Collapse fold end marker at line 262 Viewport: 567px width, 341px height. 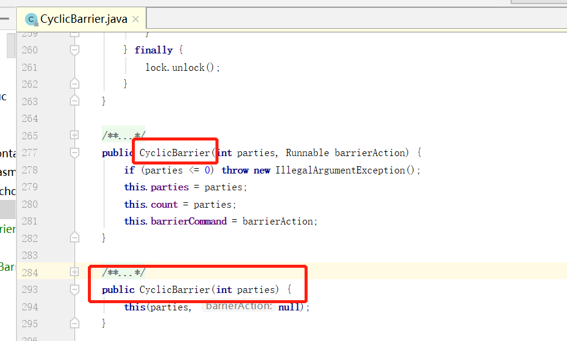click(75, 84)
